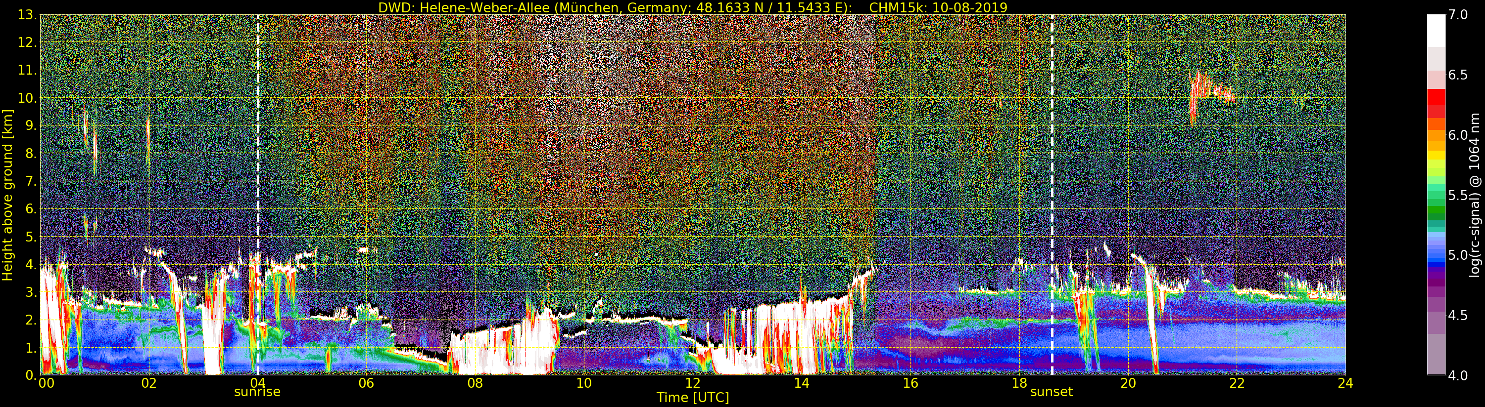This screenshot has height=407, width=1485.
Task: Click the 5.5 tick label on the colorbar
Action: point(1458,196)
